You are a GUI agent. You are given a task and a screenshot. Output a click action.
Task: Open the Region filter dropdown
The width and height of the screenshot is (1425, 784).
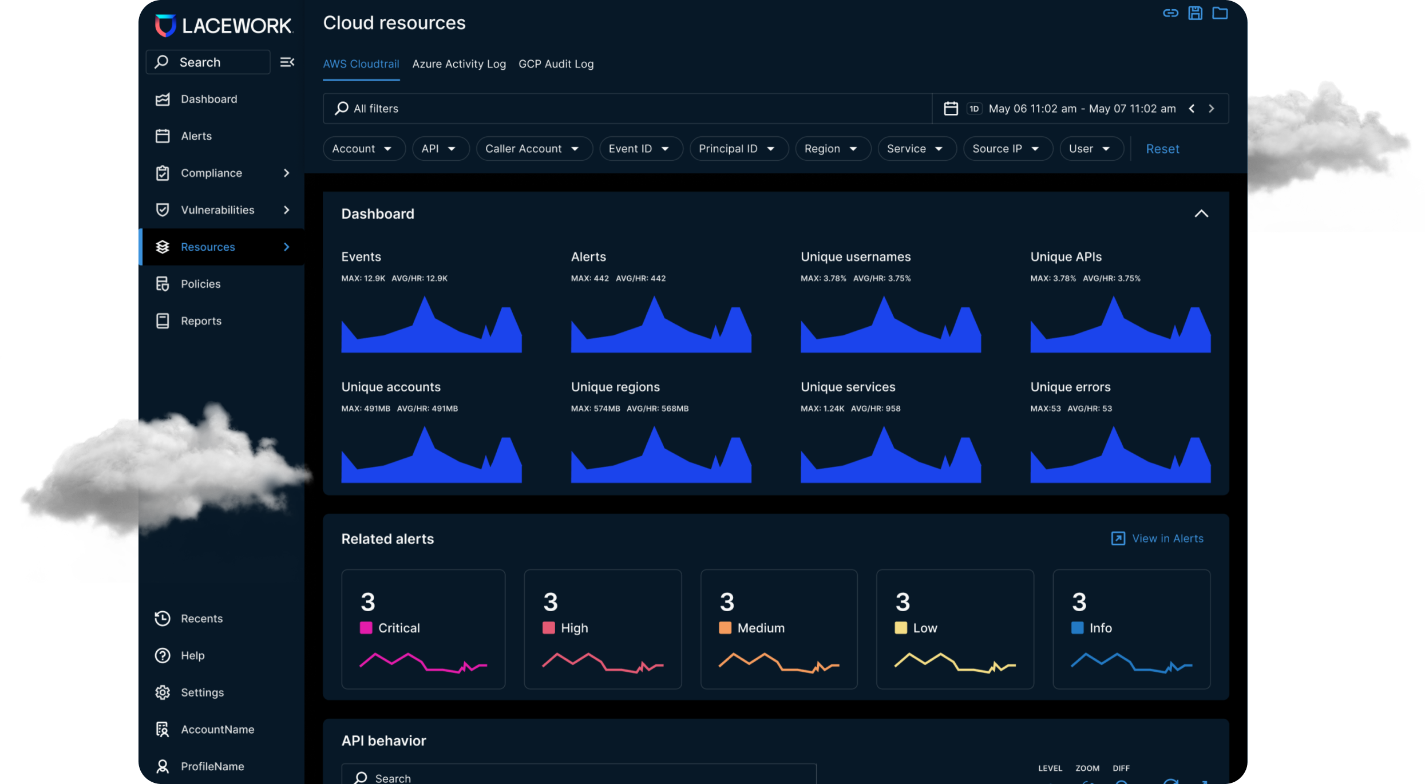(832, 149)
